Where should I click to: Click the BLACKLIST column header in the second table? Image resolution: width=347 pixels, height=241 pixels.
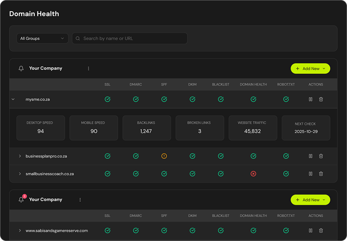click(221, 215)
